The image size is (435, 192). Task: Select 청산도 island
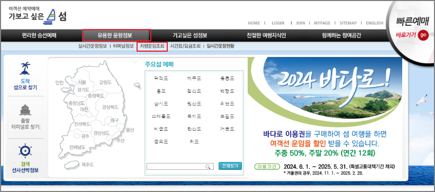pos(194,91)
